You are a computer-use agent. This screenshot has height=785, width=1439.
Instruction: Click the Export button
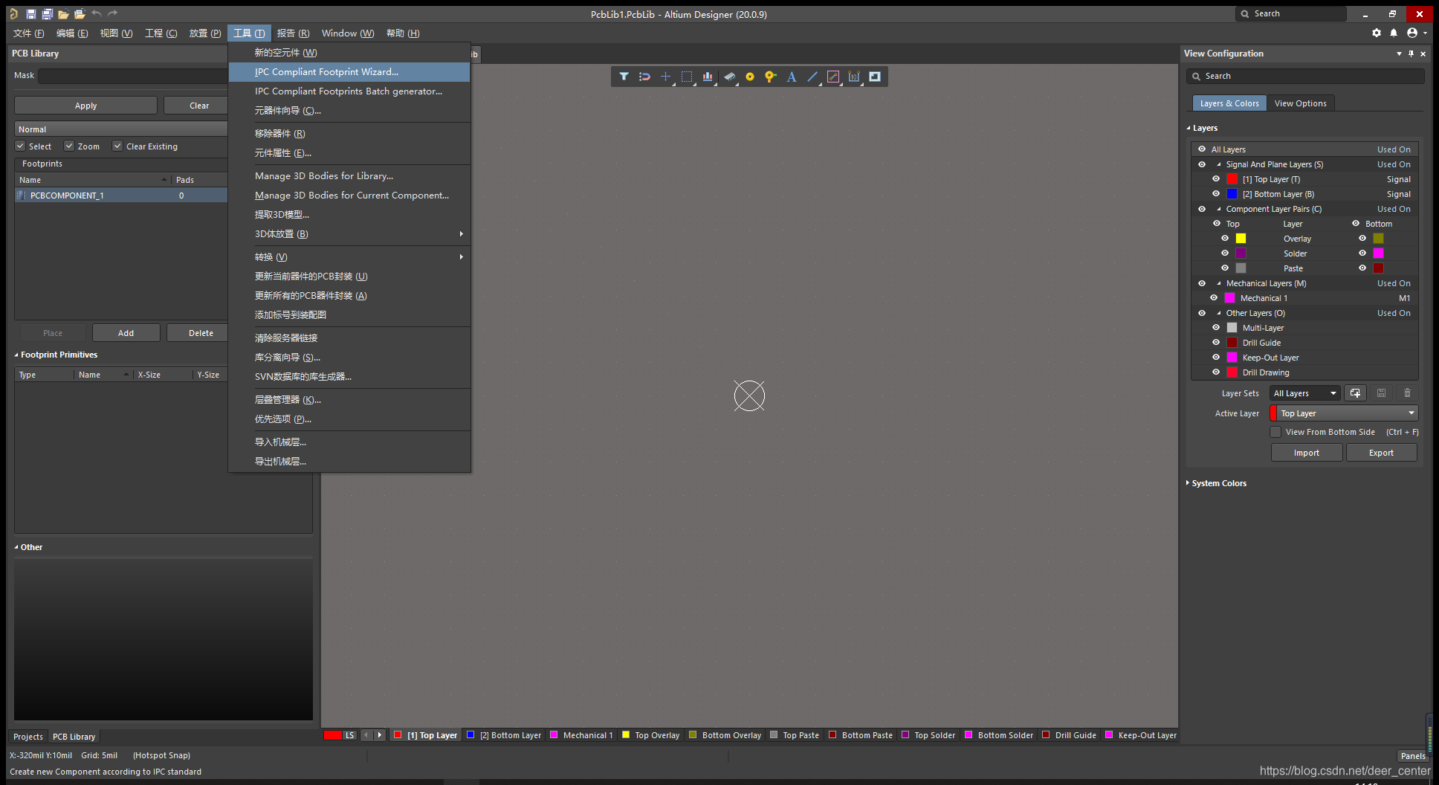(1380, 453)
